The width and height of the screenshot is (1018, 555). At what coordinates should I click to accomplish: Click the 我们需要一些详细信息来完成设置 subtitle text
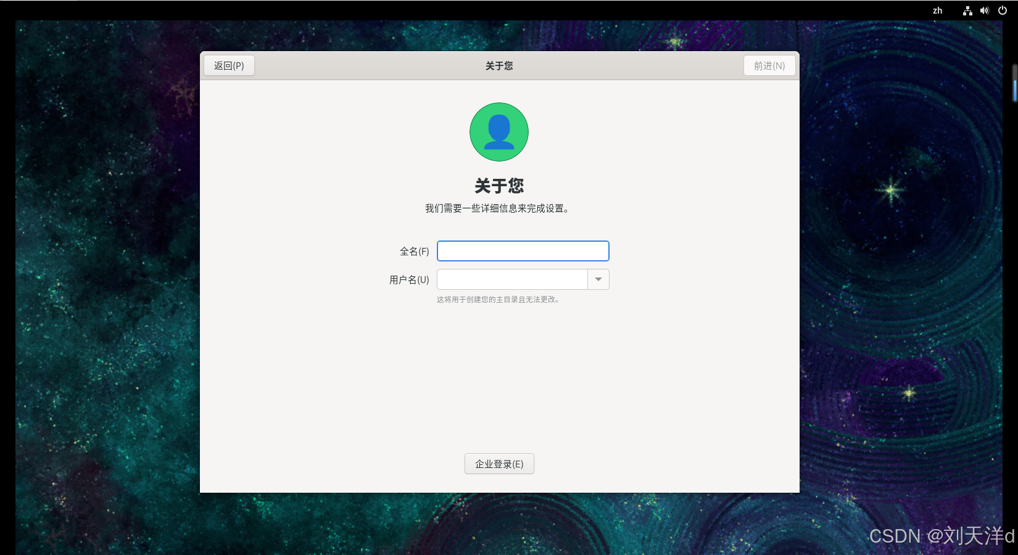click(497, 208)
